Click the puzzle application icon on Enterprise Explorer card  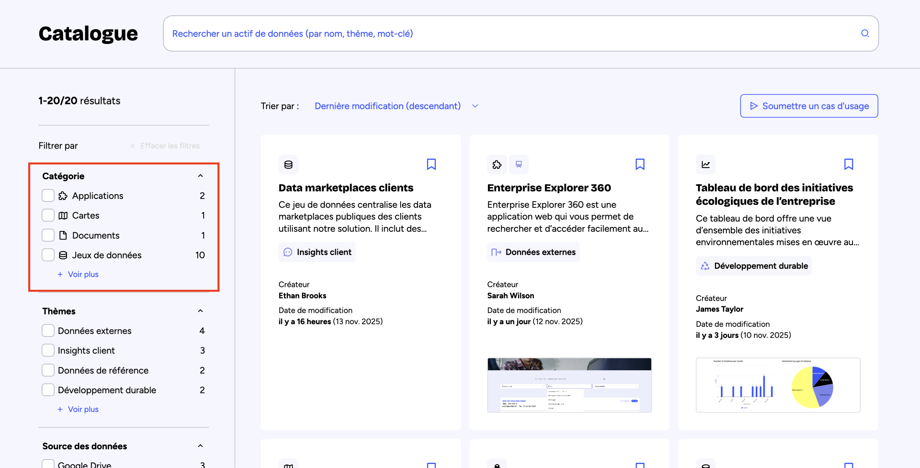[x=497, y=164]
